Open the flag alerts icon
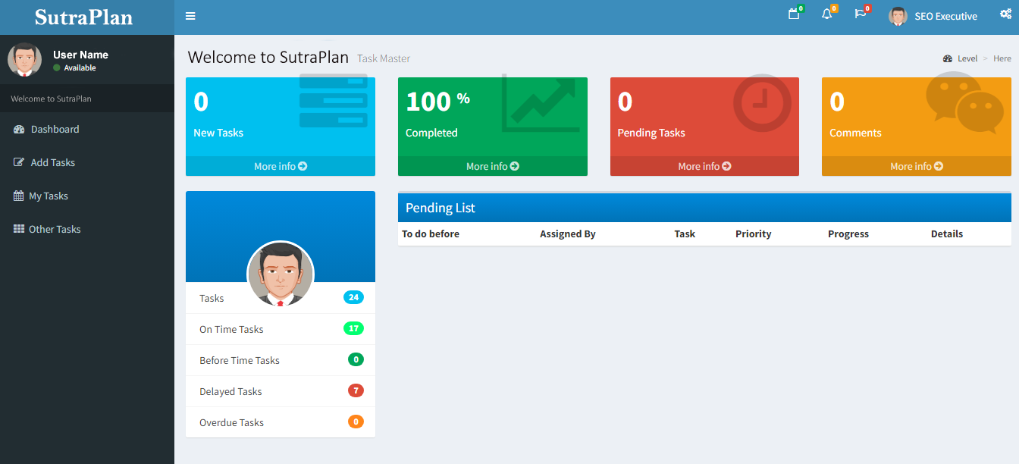Viewport: 1019px width, 464px height. (x=861, y=14)
